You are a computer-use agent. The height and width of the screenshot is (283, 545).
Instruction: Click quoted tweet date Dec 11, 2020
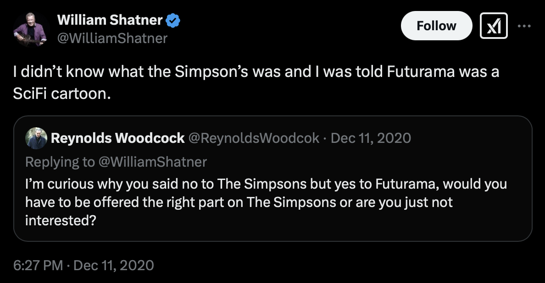coord(371,138)
